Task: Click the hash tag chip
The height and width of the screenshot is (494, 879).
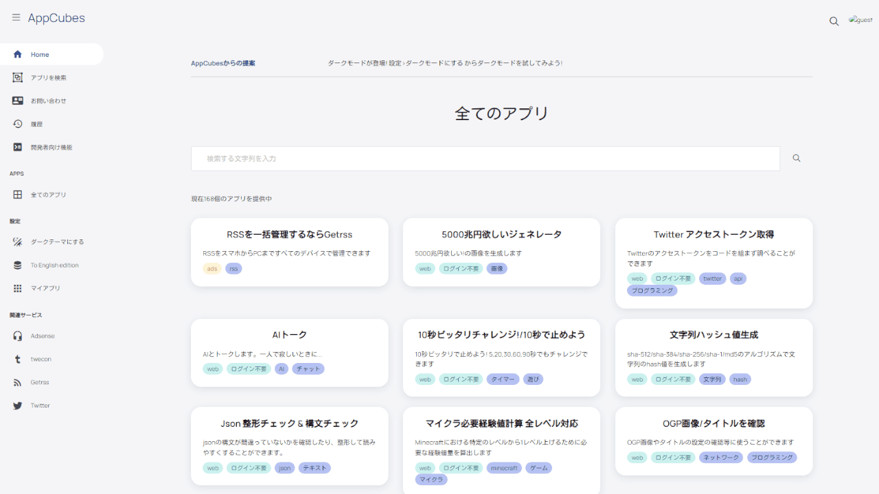Action: 740,379
